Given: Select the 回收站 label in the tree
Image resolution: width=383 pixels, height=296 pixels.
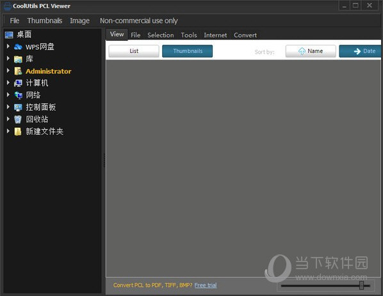Looking at the screenshot, I should pos(37,119).
